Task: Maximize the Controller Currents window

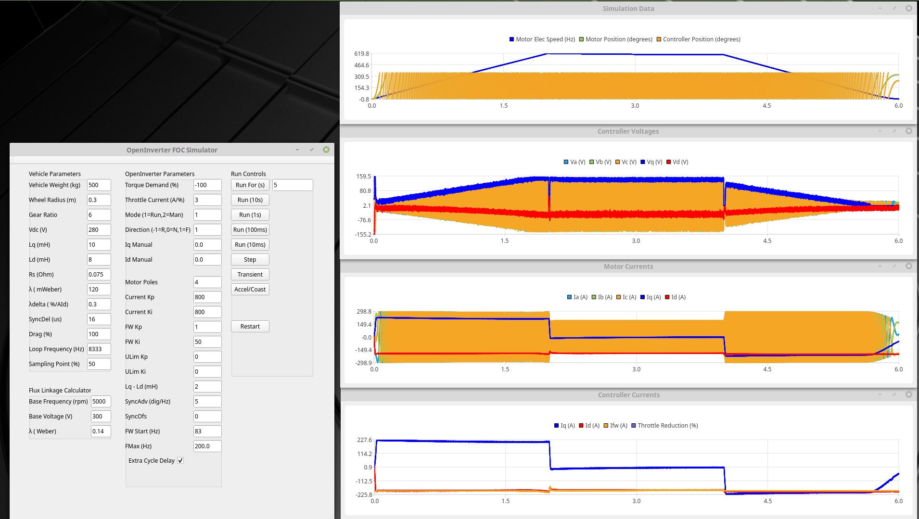Action: (x=894, y=395)
